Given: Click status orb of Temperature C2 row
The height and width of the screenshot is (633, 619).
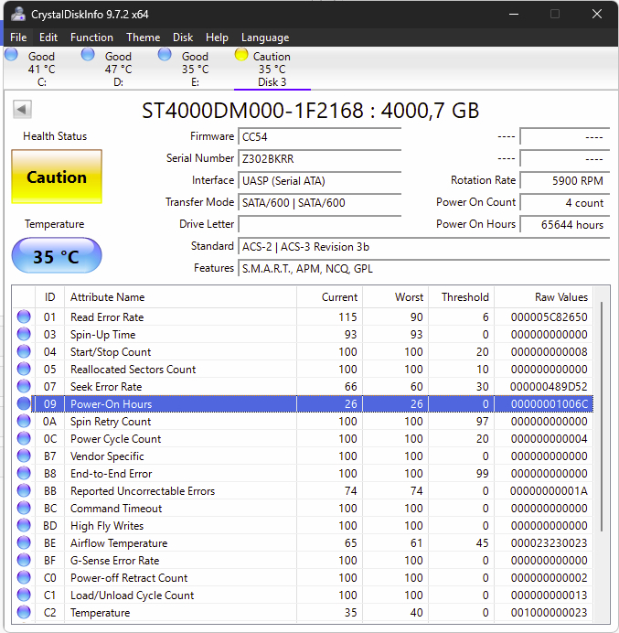Looking at the screenshot, I should pyautogui.click(x=24, y=612).
